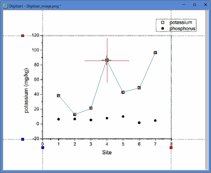Select the digitized potassium point at site 1
211x173 pixels.
coord(59,95)
